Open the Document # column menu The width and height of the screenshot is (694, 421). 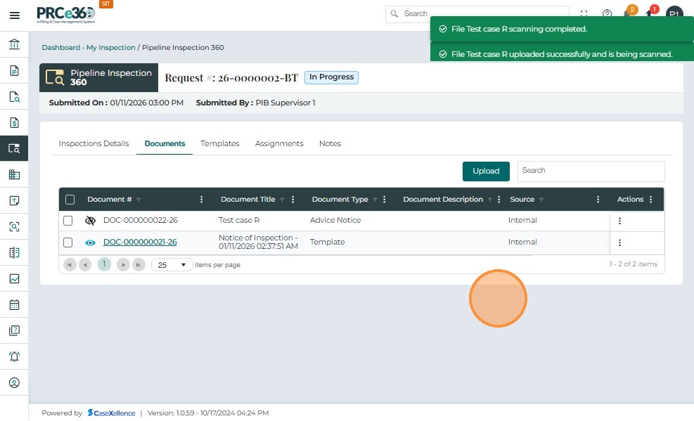pos(201,200)
